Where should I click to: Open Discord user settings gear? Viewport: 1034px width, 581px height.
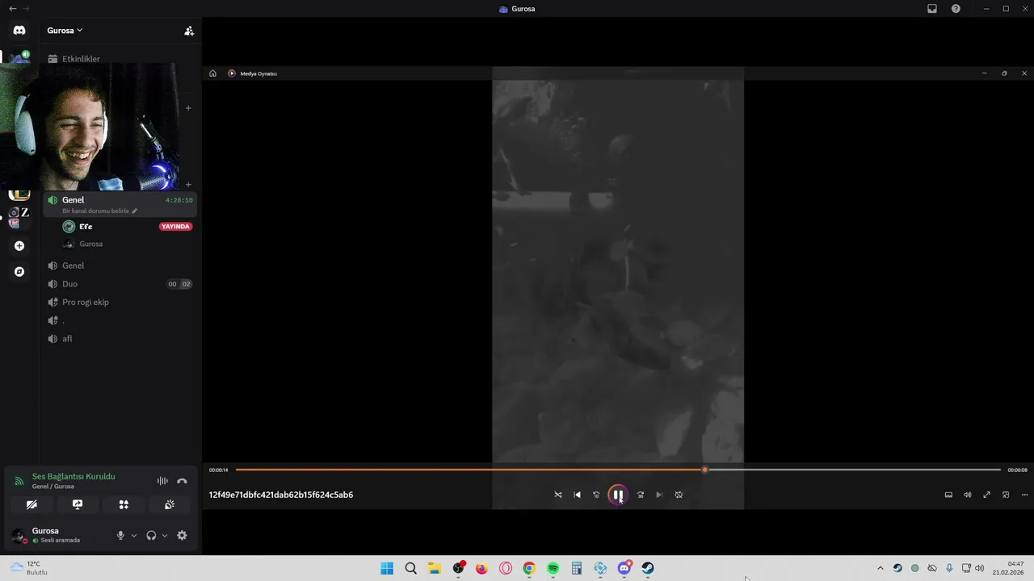(182, 535)
